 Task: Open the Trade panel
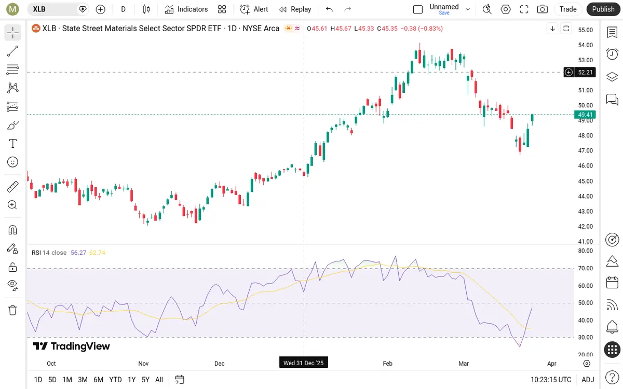click(568, 9)
